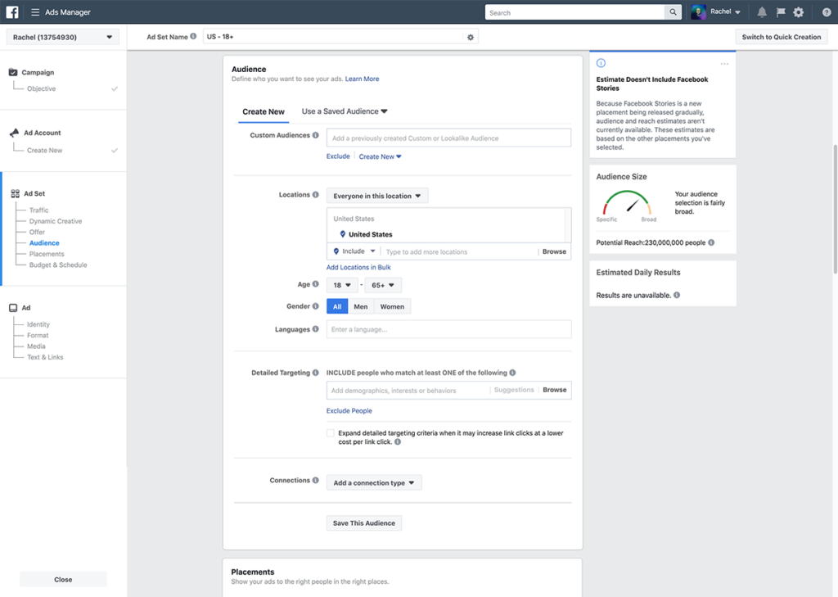Screen dimensions: 838x597
Task: Click the Facebook logo icon
Action: click(12, 12)
